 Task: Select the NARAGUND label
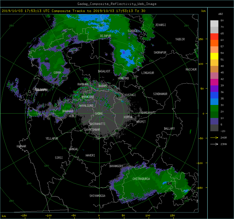88,97
